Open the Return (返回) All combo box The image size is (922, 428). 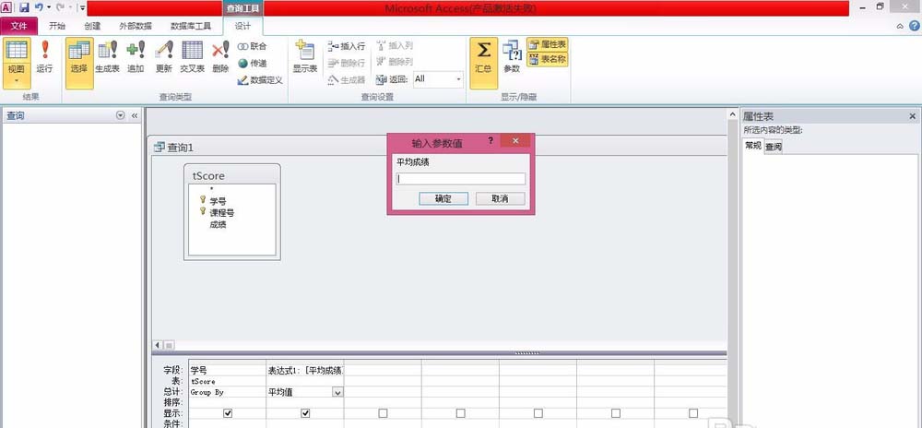pos(438,79)
